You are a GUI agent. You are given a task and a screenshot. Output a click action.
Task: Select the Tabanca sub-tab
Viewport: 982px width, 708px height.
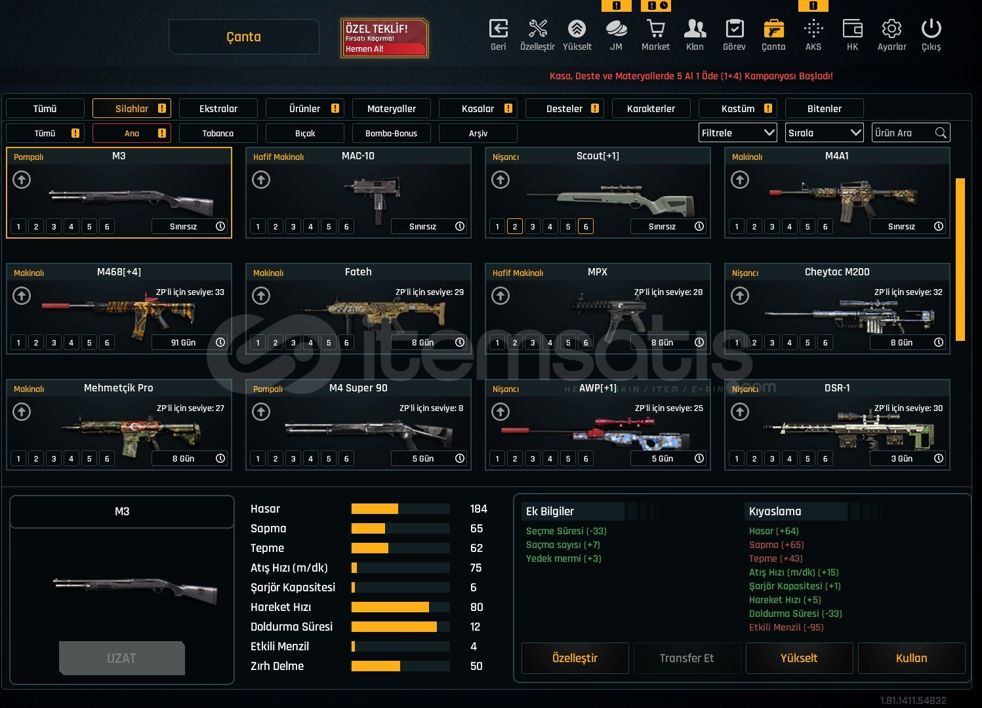[x=218, y=133]
